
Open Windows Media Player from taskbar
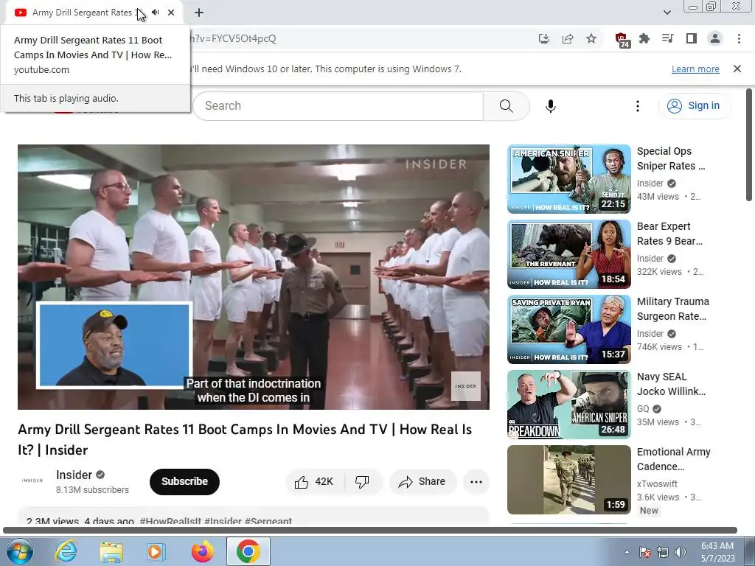(156, 551)
